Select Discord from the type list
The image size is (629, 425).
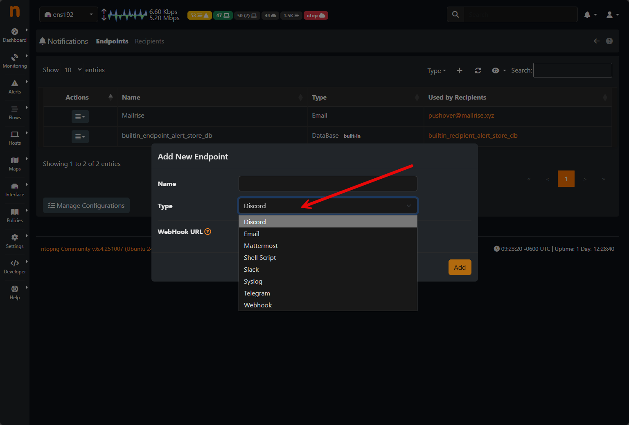point(328,222)
